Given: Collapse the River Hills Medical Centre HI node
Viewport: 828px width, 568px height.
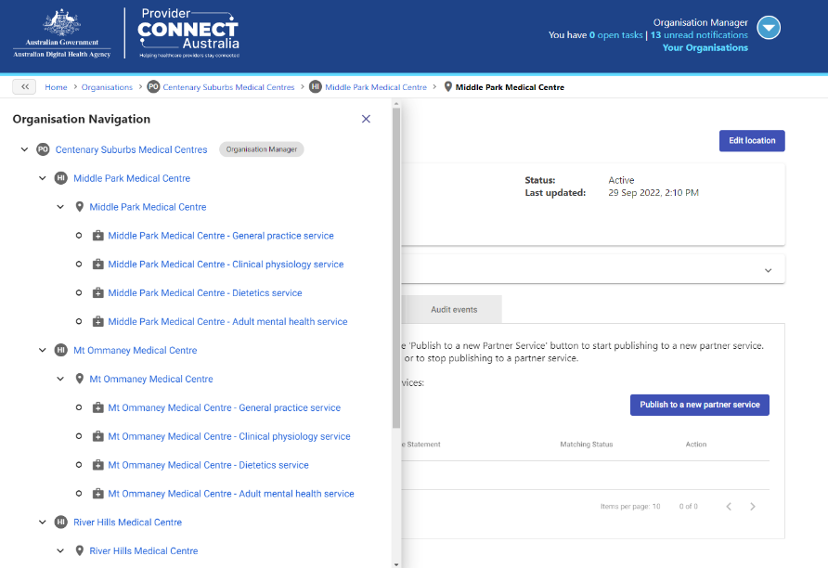Looking at the screenshot, I should 43,523.
